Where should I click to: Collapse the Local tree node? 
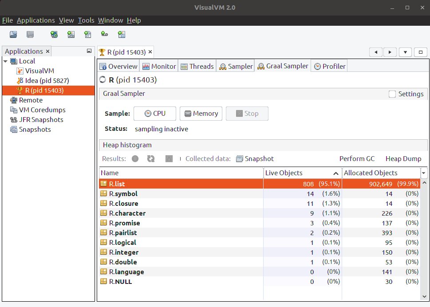point(6,61)
